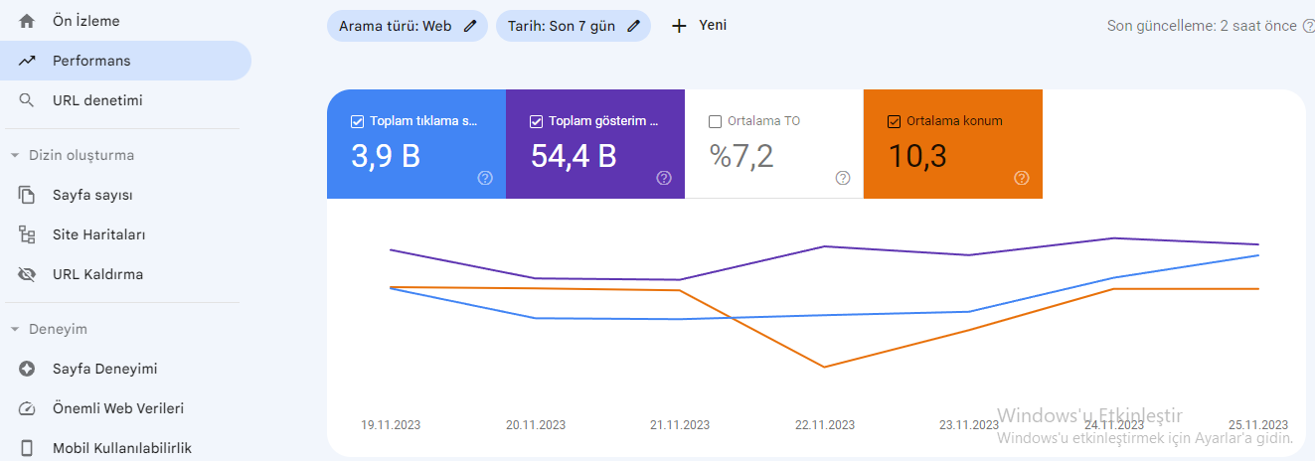This screenshot has height=461, width=1315.
Task: Click the Site Haritaları sitemap icon
Action: click(x=27, y=234)
